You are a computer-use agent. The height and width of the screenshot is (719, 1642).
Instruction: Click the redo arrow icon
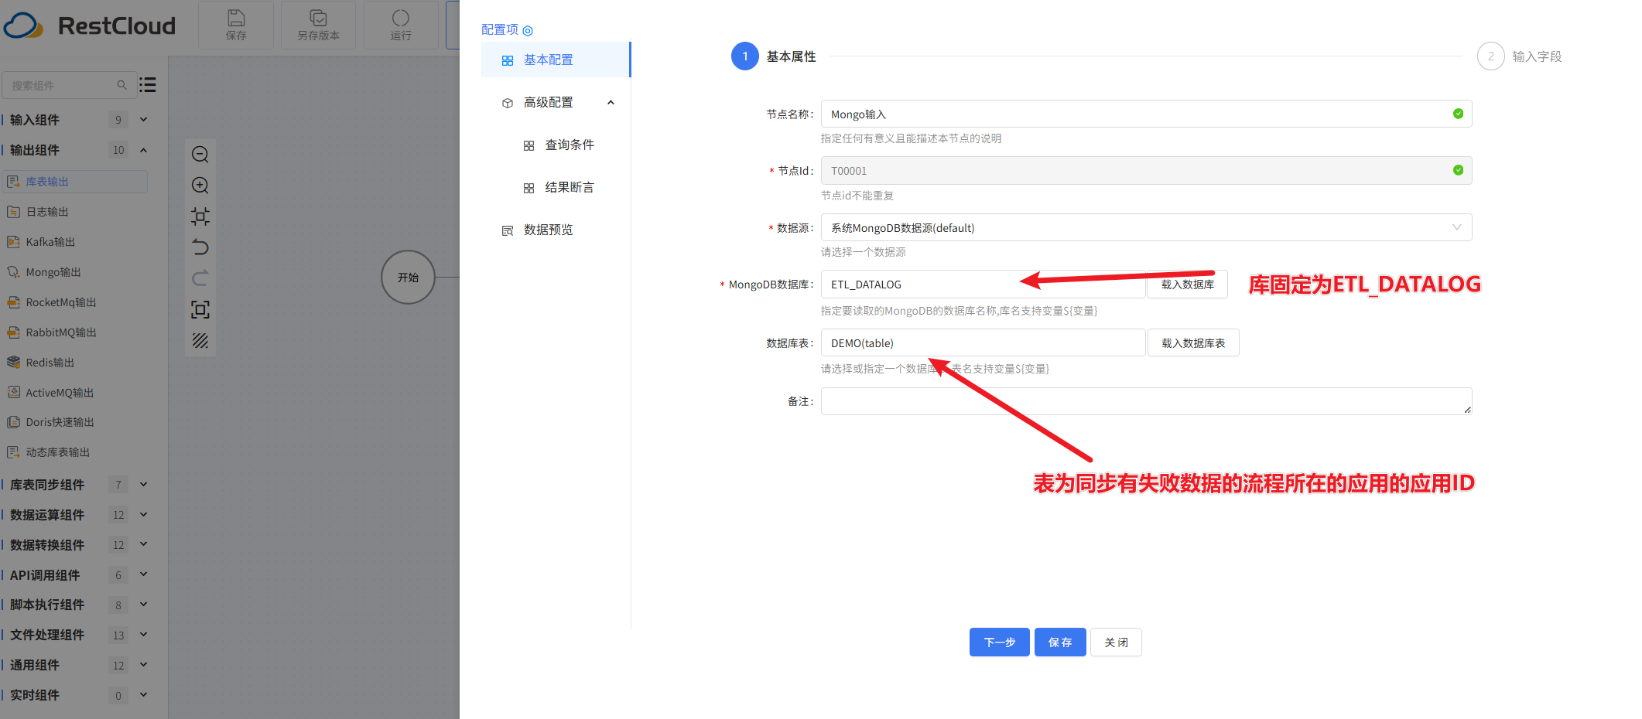[200, 278]
